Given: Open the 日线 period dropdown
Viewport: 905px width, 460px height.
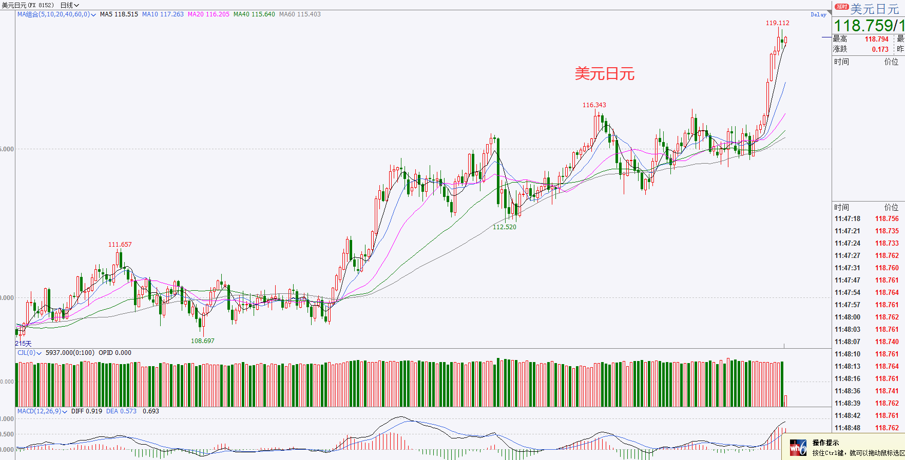Looking at the screenshot, I should coord(69,5).
